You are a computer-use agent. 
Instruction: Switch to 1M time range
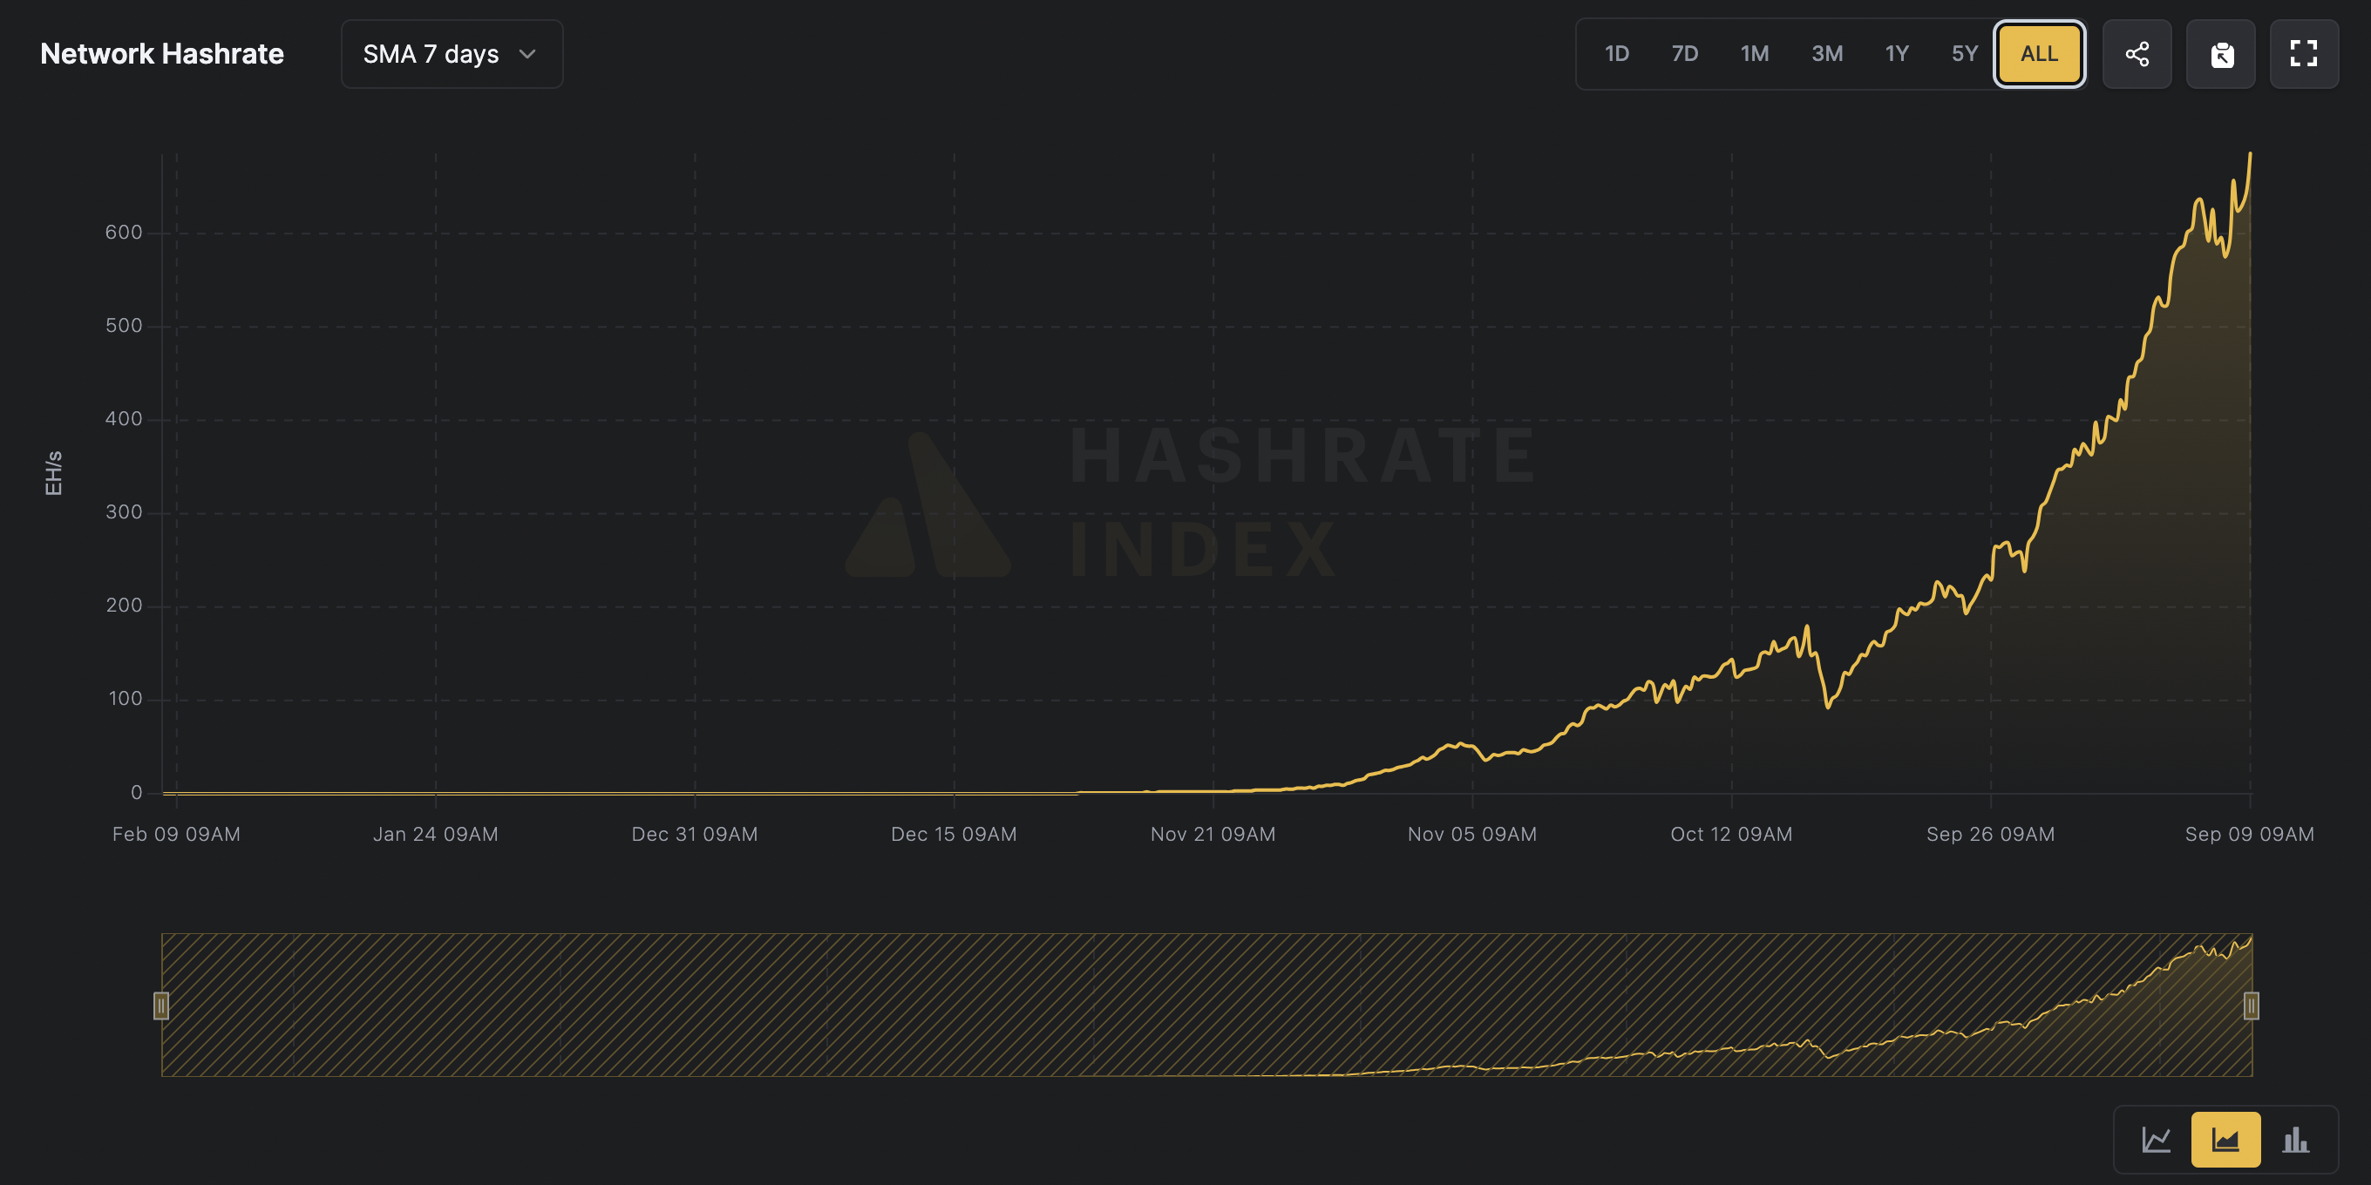(1755, 54)
